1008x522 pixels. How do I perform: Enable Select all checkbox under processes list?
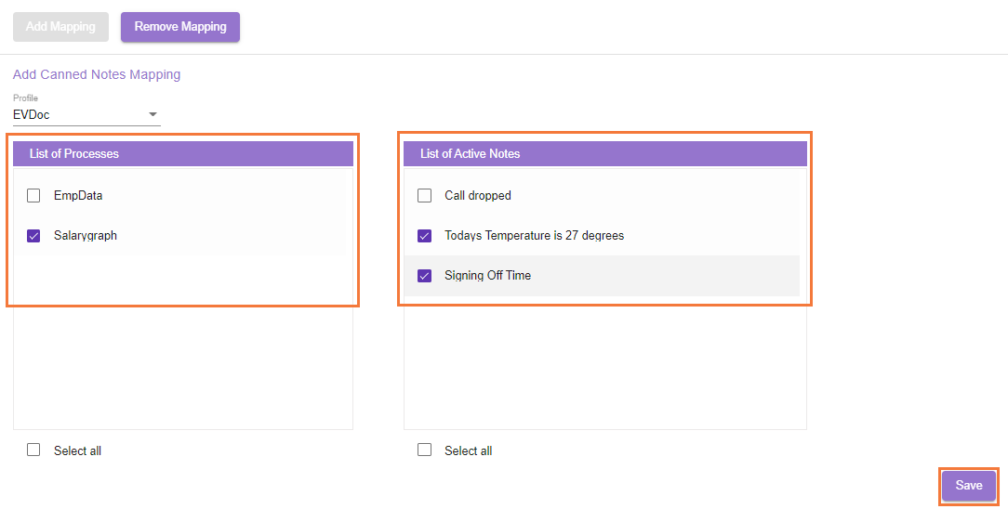33,450
